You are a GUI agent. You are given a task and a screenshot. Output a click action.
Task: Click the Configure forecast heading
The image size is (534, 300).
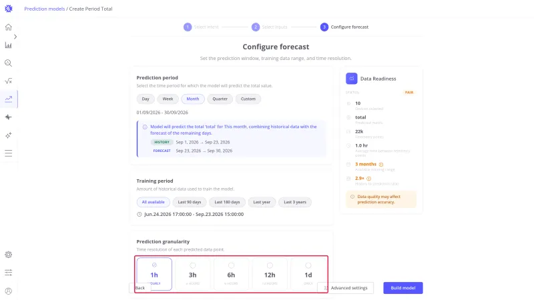276,47
